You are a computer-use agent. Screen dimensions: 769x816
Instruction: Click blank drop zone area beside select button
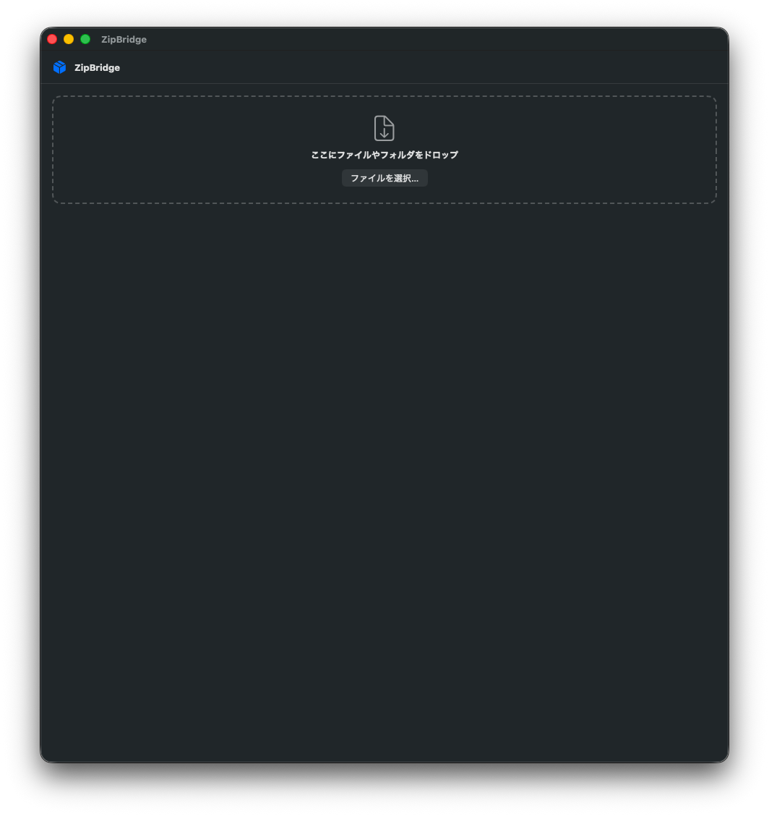point(520,178)
